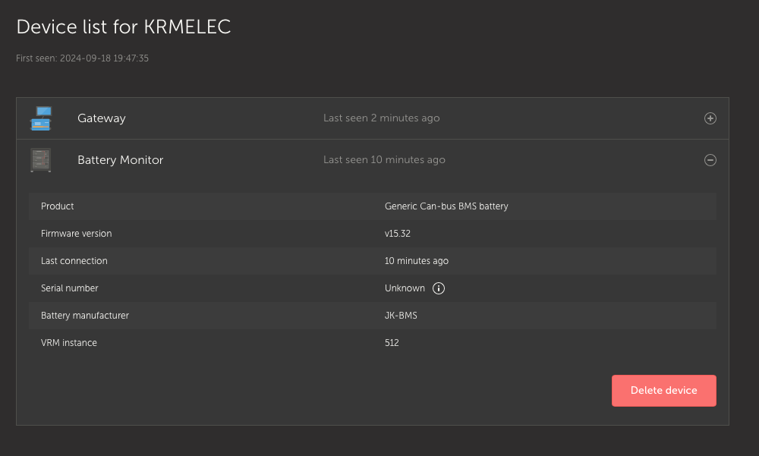This screenshot has width=759, height=456.
Task: Click the Unknown serial number value
Action: (405, 288)
